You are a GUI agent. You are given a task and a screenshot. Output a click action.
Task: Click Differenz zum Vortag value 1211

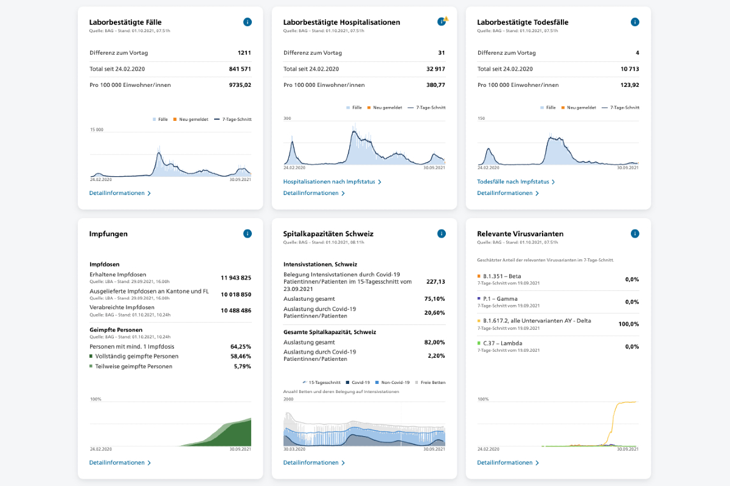tap(245, 53)
